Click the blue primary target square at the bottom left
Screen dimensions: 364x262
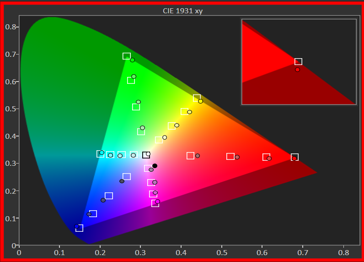click(79, 228)
